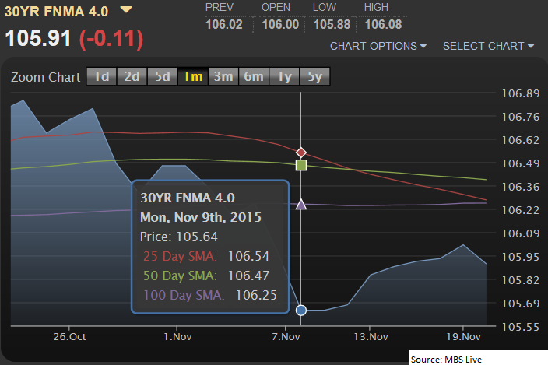
Task: Click the 25 Day SMA value in tooltip
Action: pyautogui.click(x=248, y=256)
